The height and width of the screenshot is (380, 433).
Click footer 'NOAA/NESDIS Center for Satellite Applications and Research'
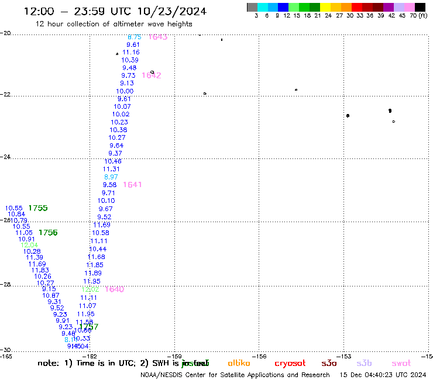point(235,375)
